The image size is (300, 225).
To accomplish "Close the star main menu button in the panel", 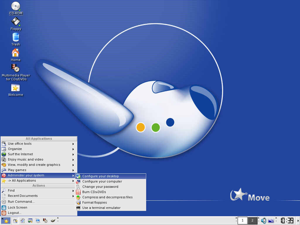I will coord(6,221).
